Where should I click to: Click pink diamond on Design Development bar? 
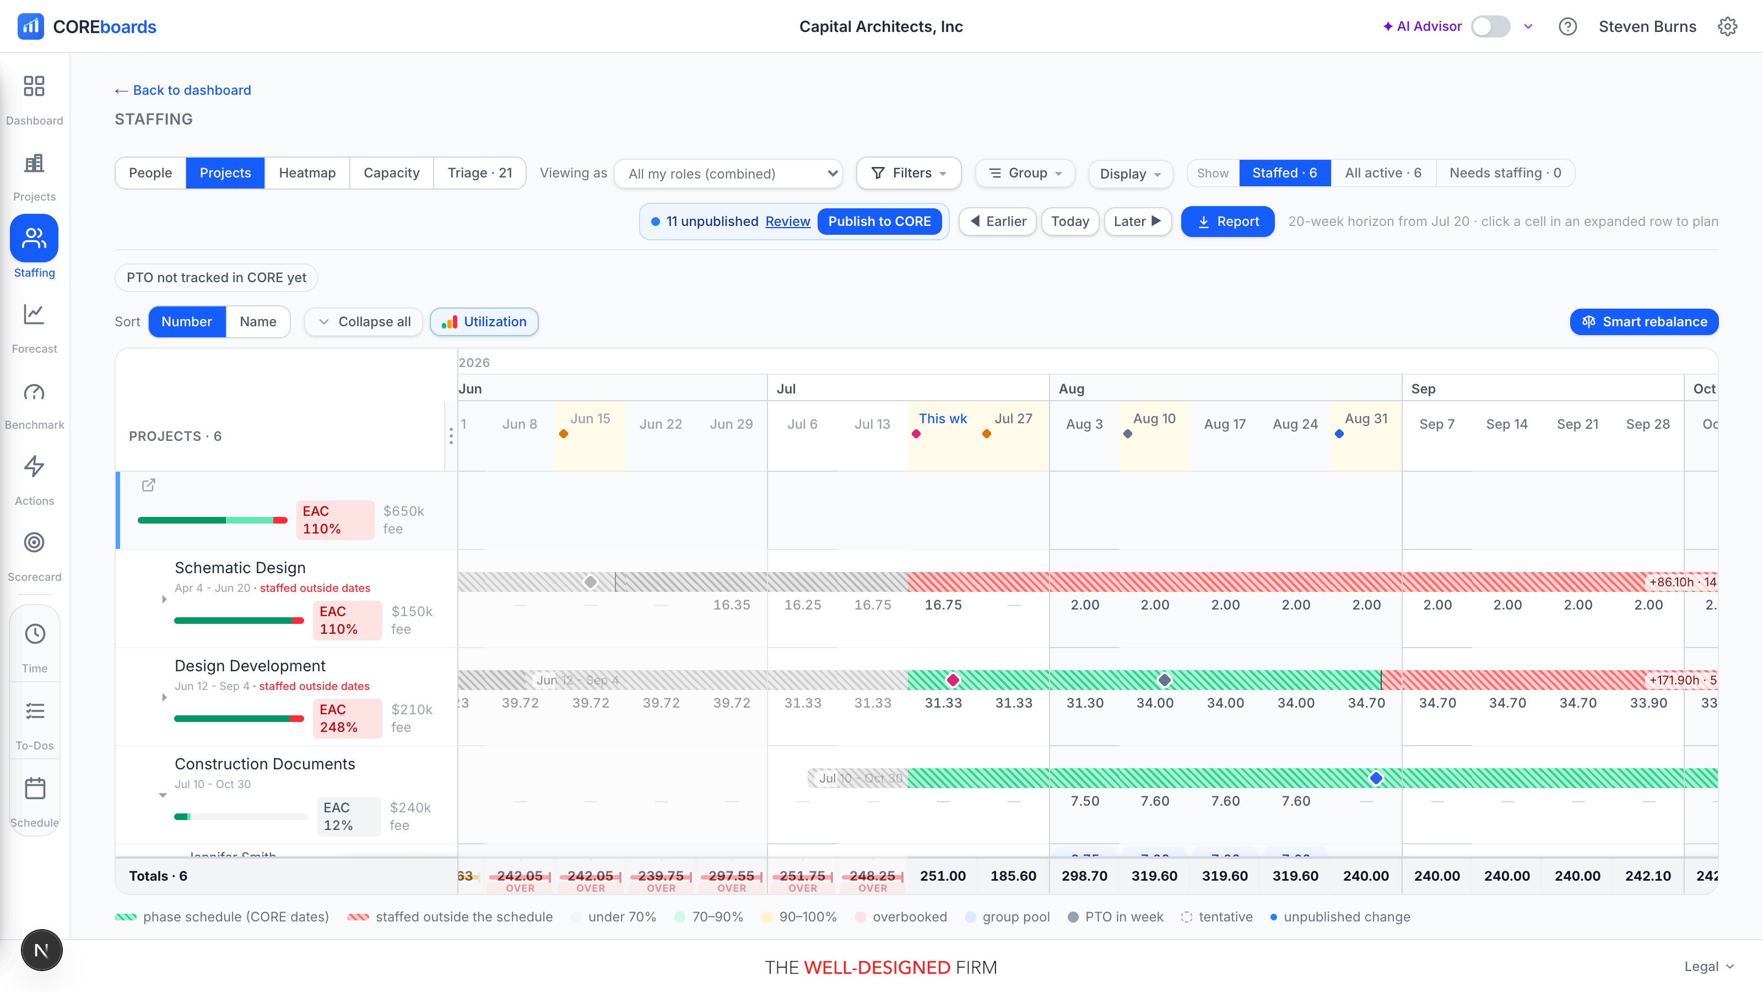(x=953, y=680)
